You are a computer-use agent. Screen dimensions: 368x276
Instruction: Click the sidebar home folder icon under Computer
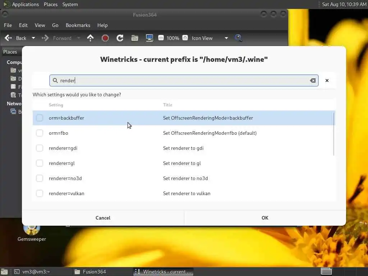coord(13,70)
